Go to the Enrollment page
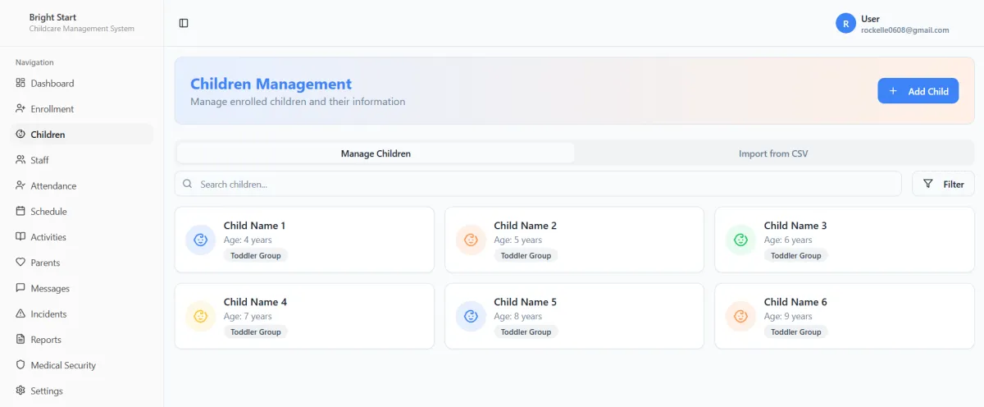Viewport: 984px width, 407px height. (81, 108)
